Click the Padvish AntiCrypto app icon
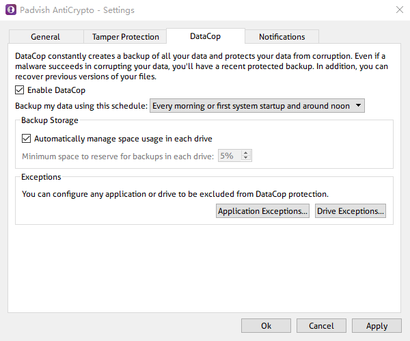 [x=11, y=10]
